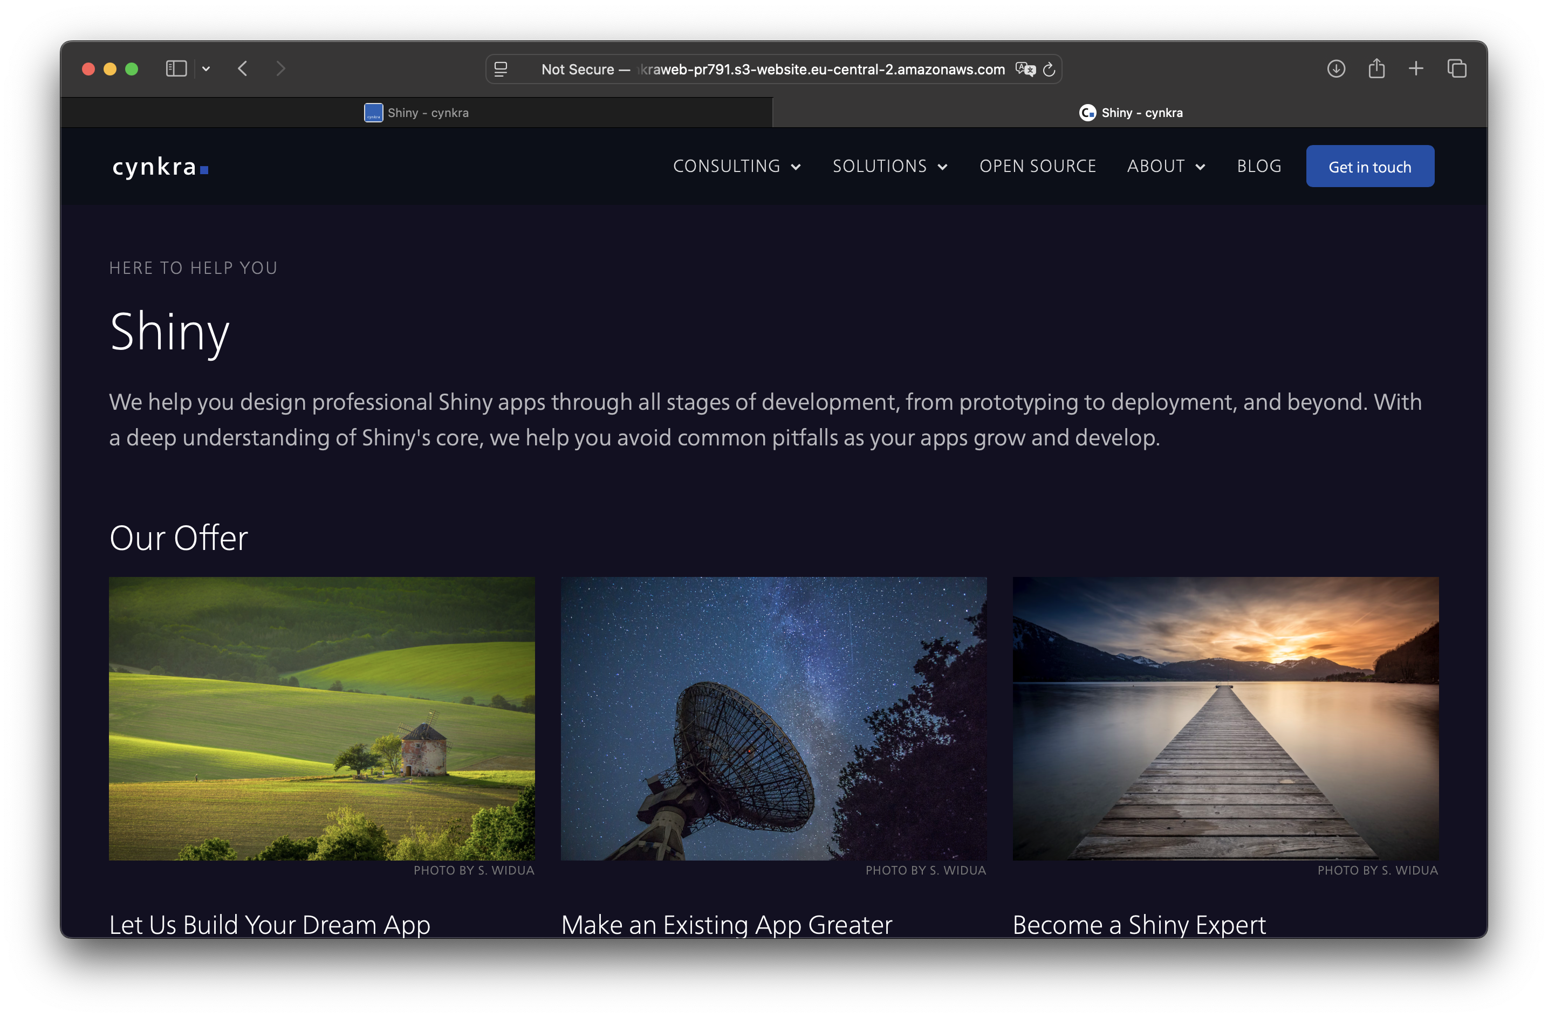Go to the BLOG page
1548x1018 pixels.
click(1259, 167)
